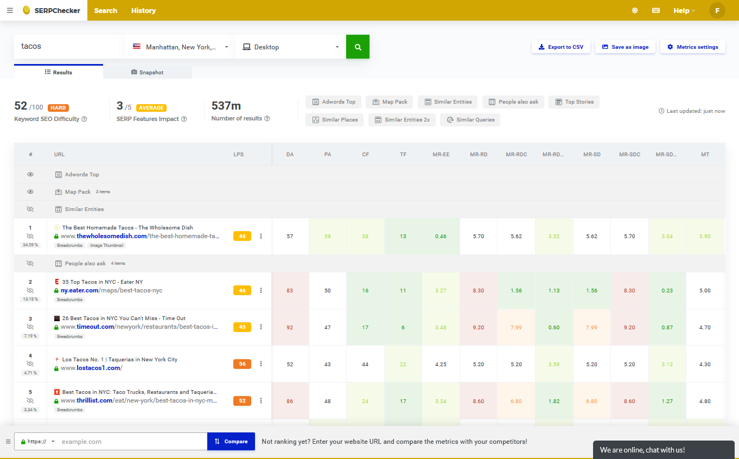Toggle visibility of result 1 row

[x=30, y=236]
